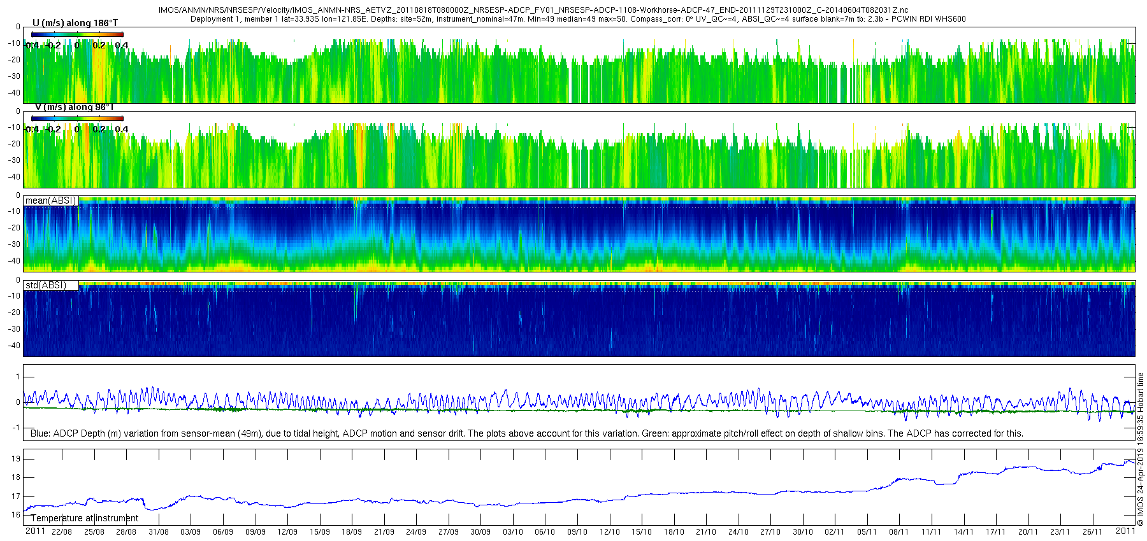Click the '21/10' date tick label
The width and height of the screenshot is (1147, 541).
click(706, 532)
